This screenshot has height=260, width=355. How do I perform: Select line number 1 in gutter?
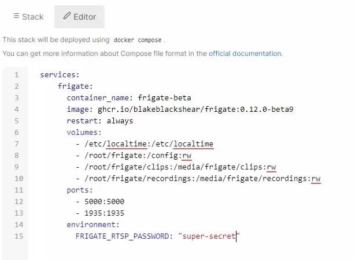(x=17, y=75)
